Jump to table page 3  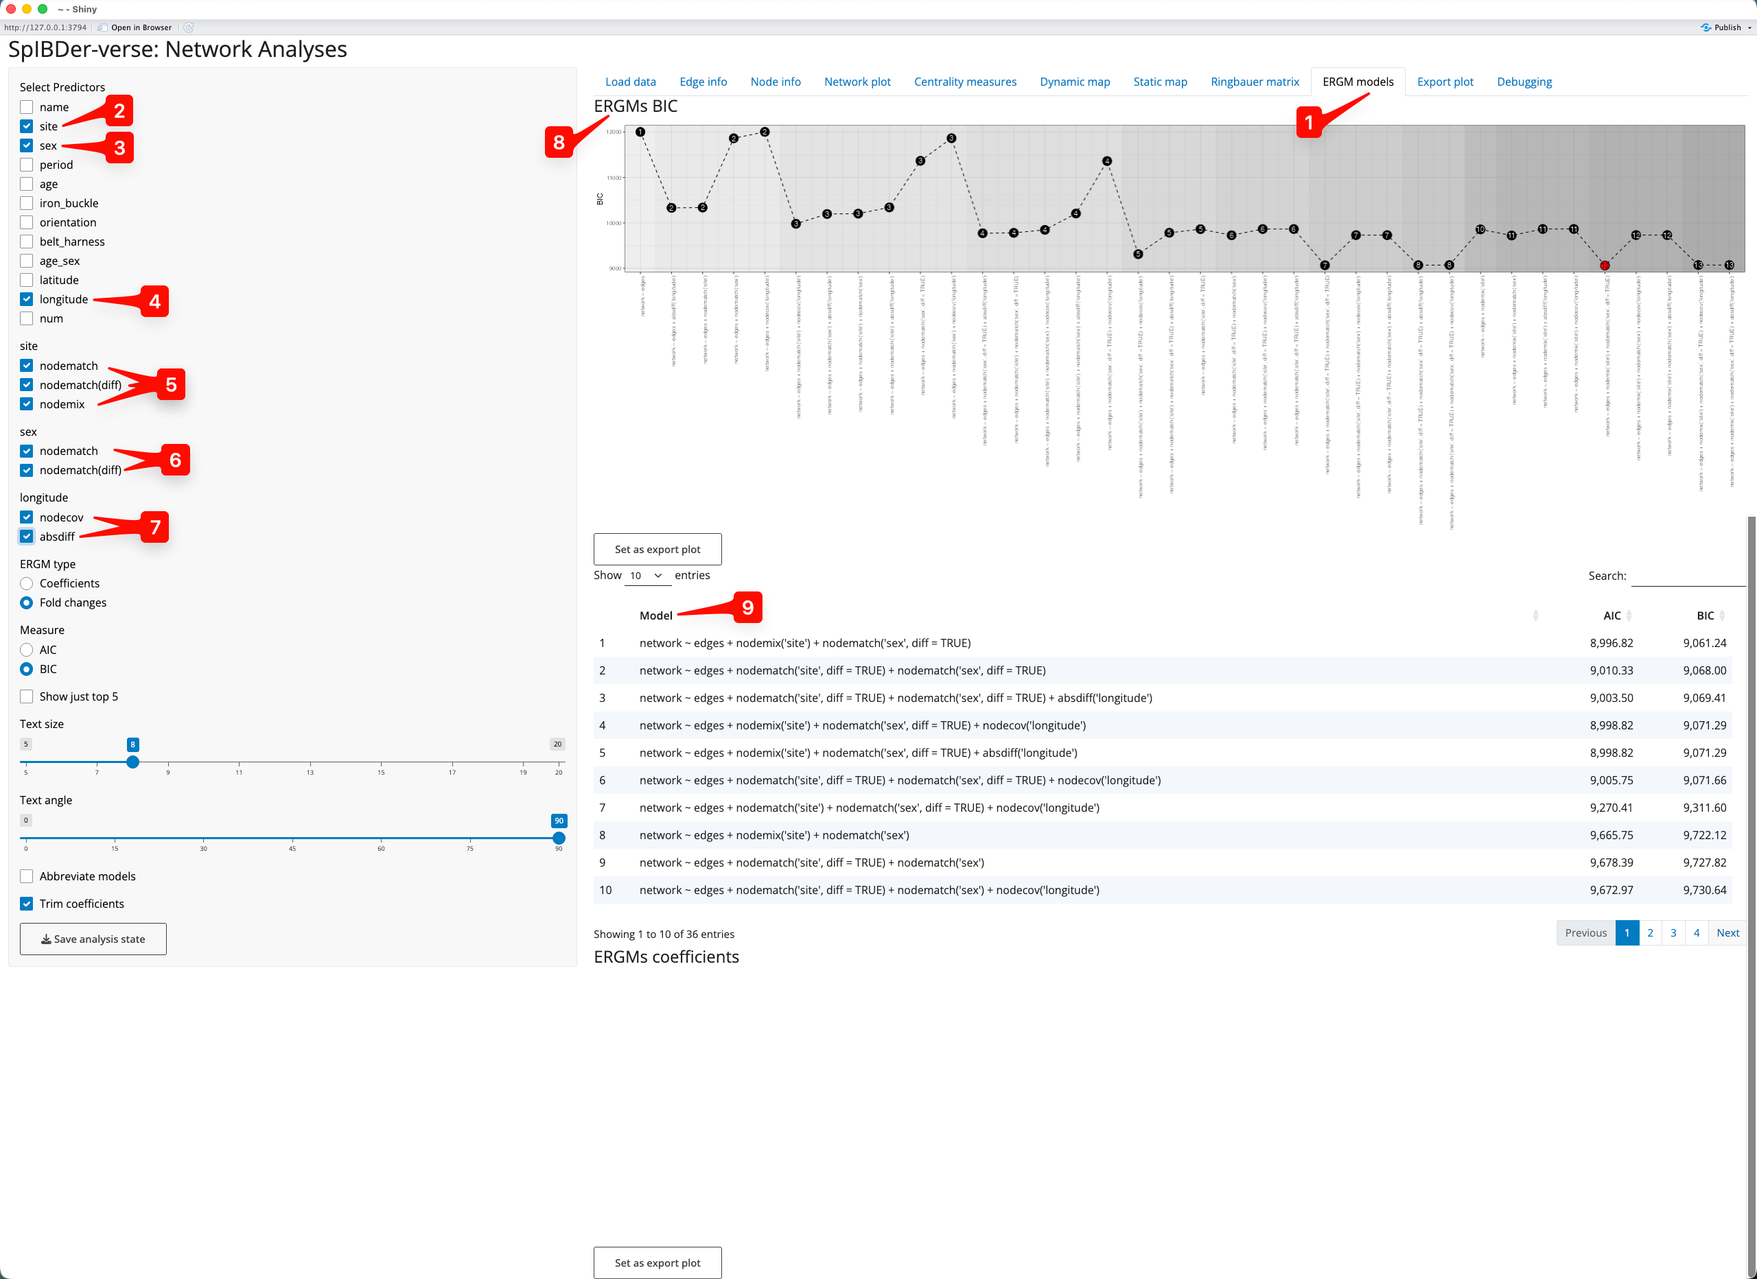point(1673,932)
